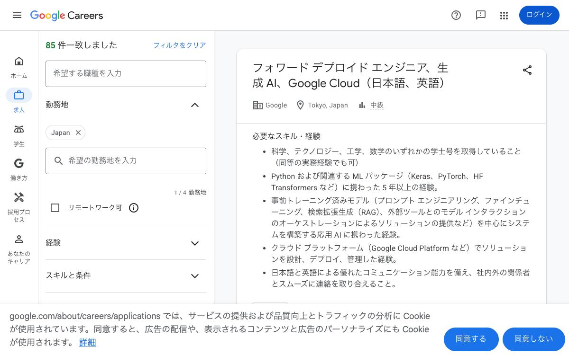Click 同意する on the cookie banner
The image size is (569, 355).
[471, 339]
